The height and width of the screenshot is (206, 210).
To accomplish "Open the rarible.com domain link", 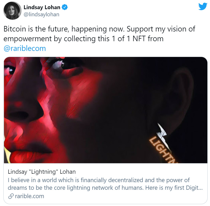I will [29, 196].
